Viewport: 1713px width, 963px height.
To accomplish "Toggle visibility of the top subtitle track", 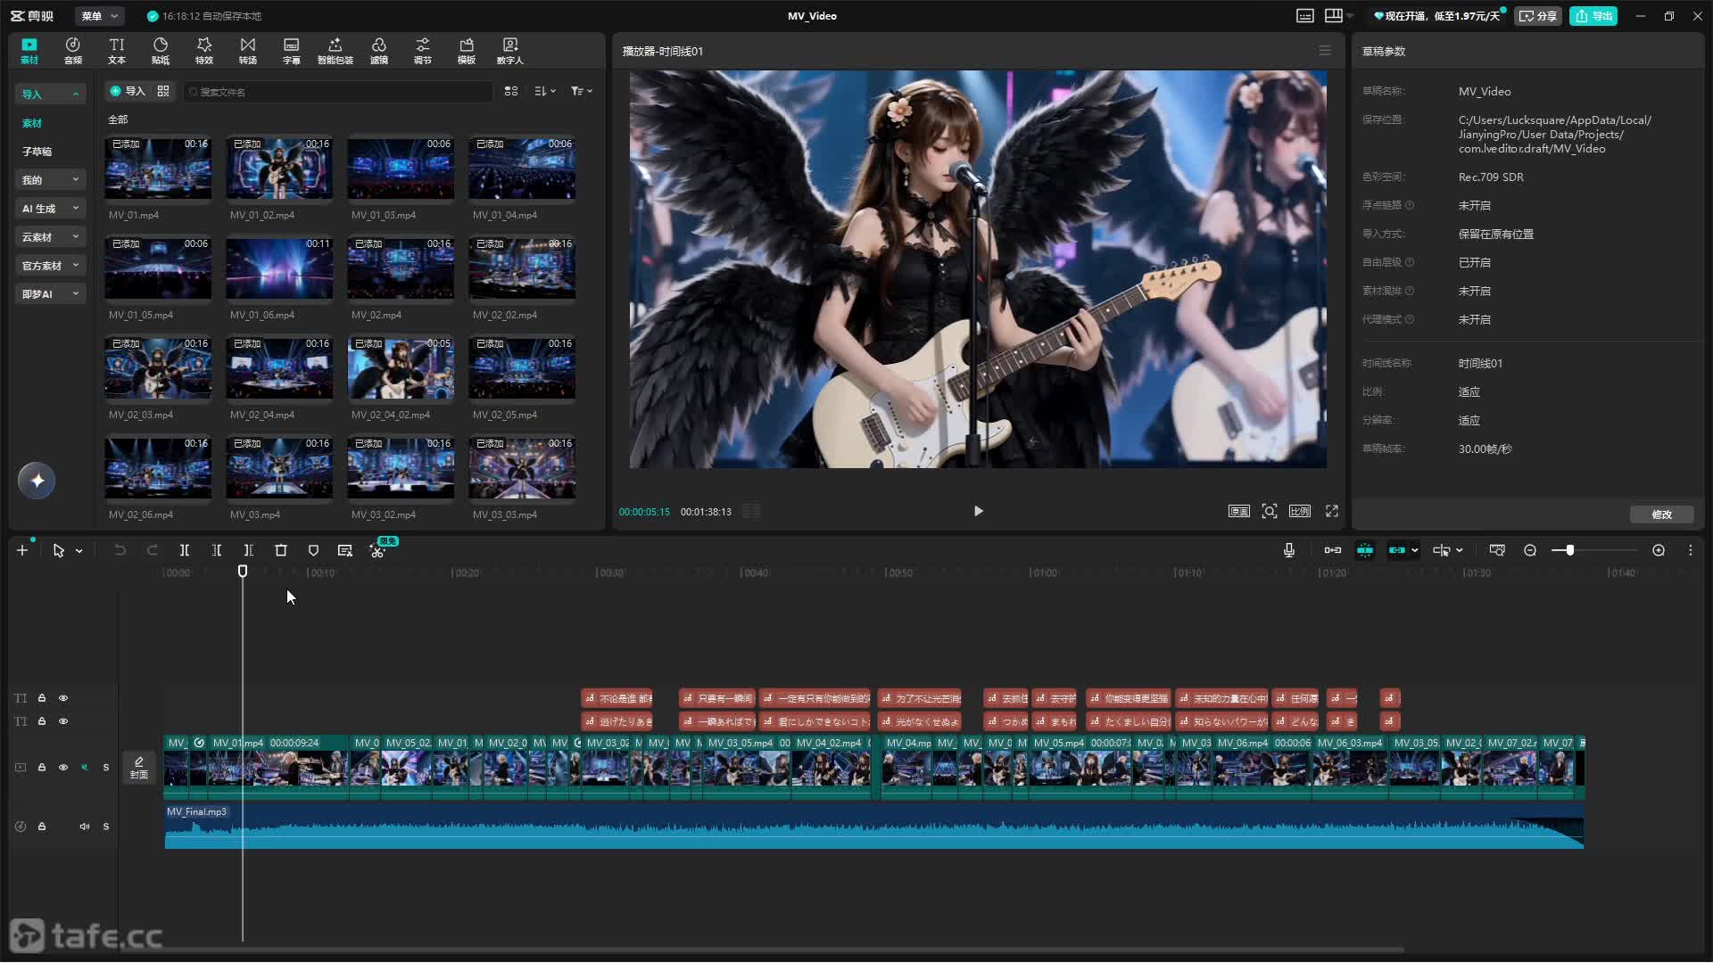I will coord(63,698).
